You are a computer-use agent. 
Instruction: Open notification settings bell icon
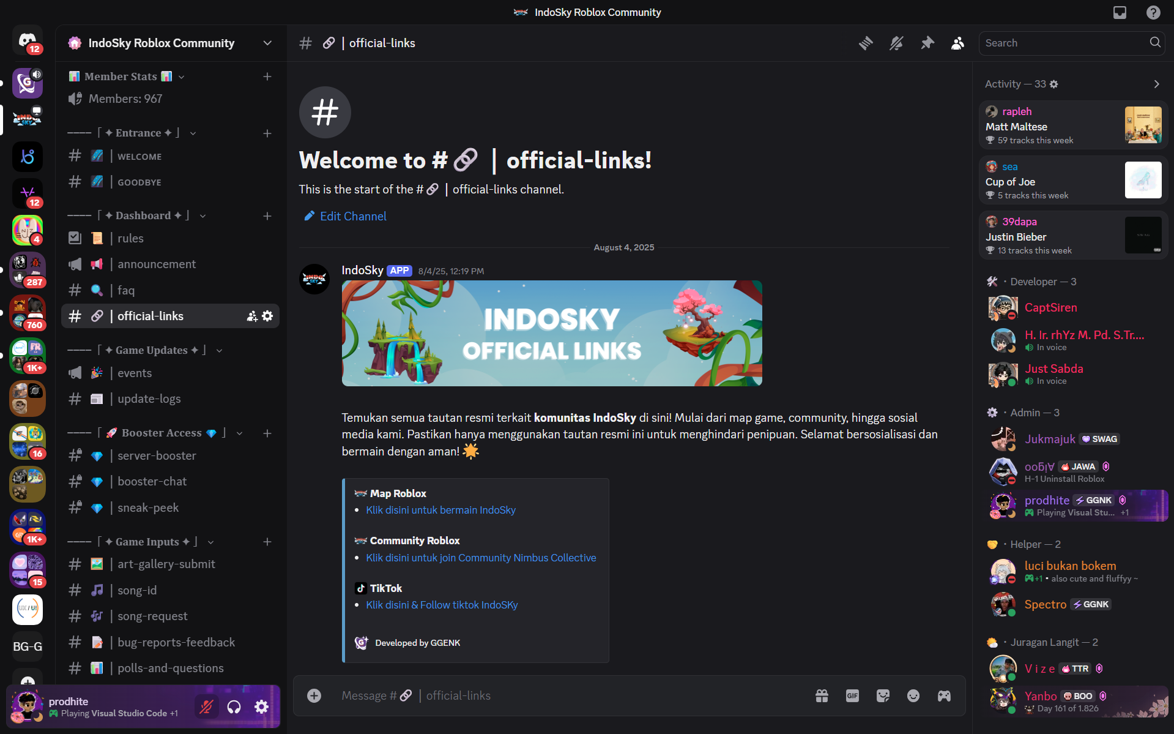(x=896, y=43)
